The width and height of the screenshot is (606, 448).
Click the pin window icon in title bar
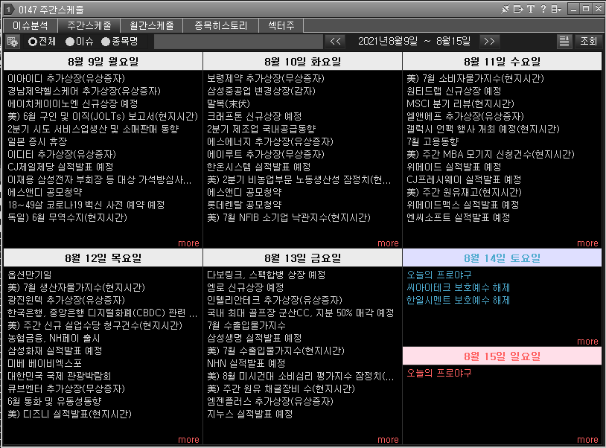coord(505,9)
